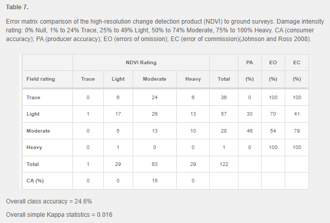Click the 'Moderate' row label

(38, 131)
